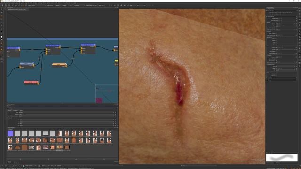Click the corner icon on the red node header
The height and width of the screenshot is (169, 301).
(38, 82)
